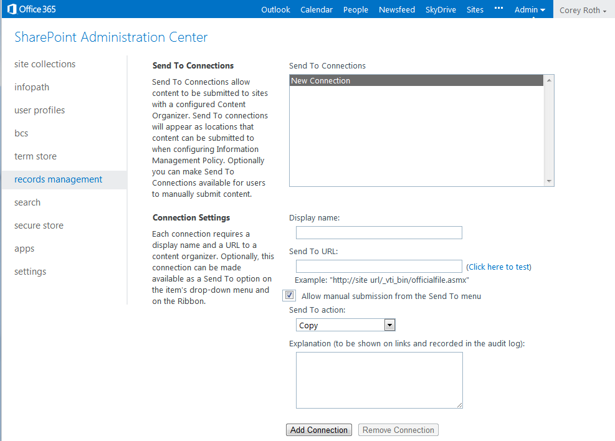Expand the Admin dropdown menu
This screenshot has height=441, width=615.
click(x=530, y=10)
